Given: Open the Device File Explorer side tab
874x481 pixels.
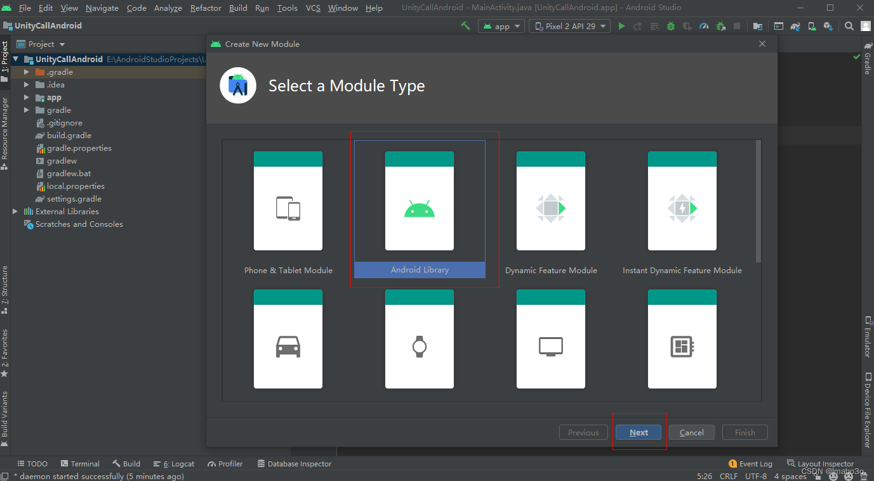Looking at the screenshot, I should click(x=867, y=410).
